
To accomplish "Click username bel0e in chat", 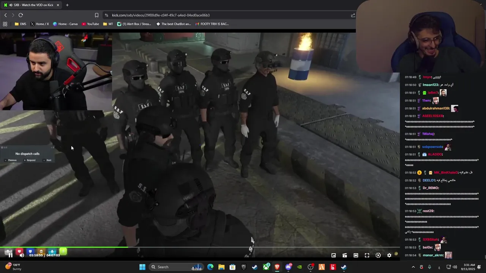I will click(428, 247).
